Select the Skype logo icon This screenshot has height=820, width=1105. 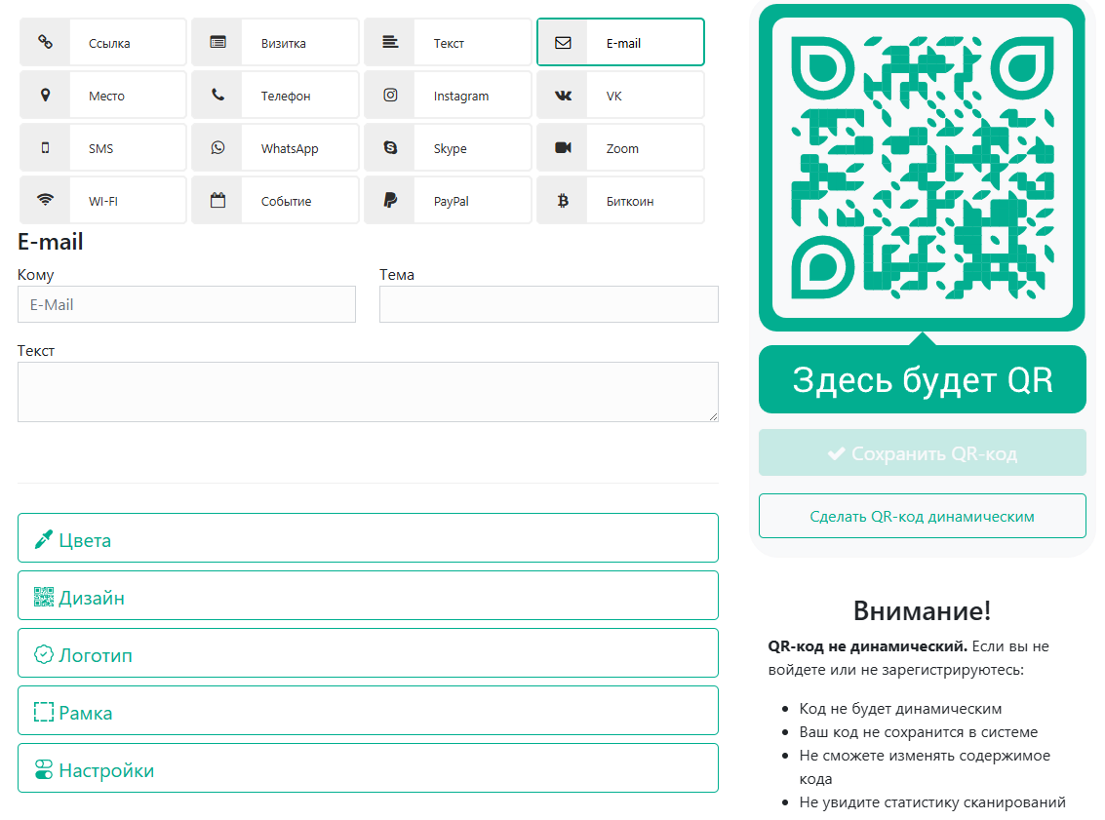(x=390, y=147)
